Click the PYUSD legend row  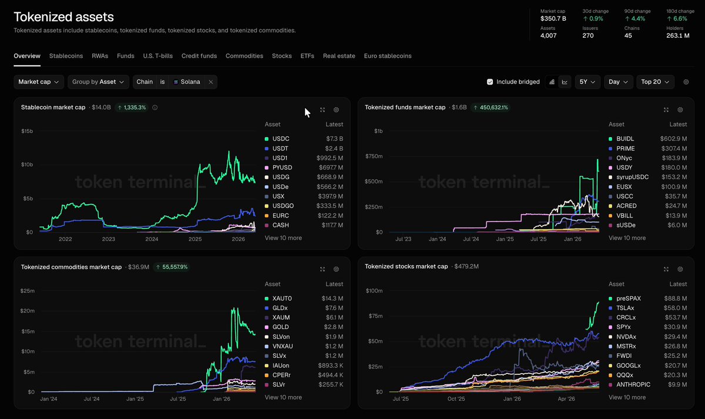pyautogui.click(x=304, y=167)
